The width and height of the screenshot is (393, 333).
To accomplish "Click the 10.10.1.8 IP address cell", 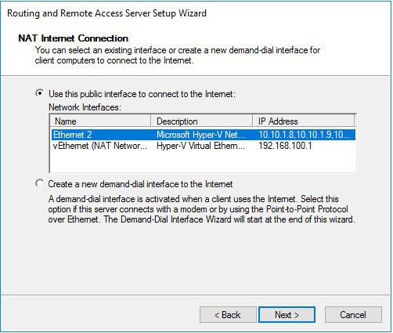I will [x=304, y=135].
